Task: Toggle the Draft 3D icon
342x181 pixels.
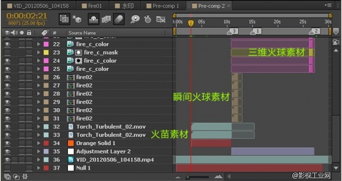Action: [x=77, y=19]
